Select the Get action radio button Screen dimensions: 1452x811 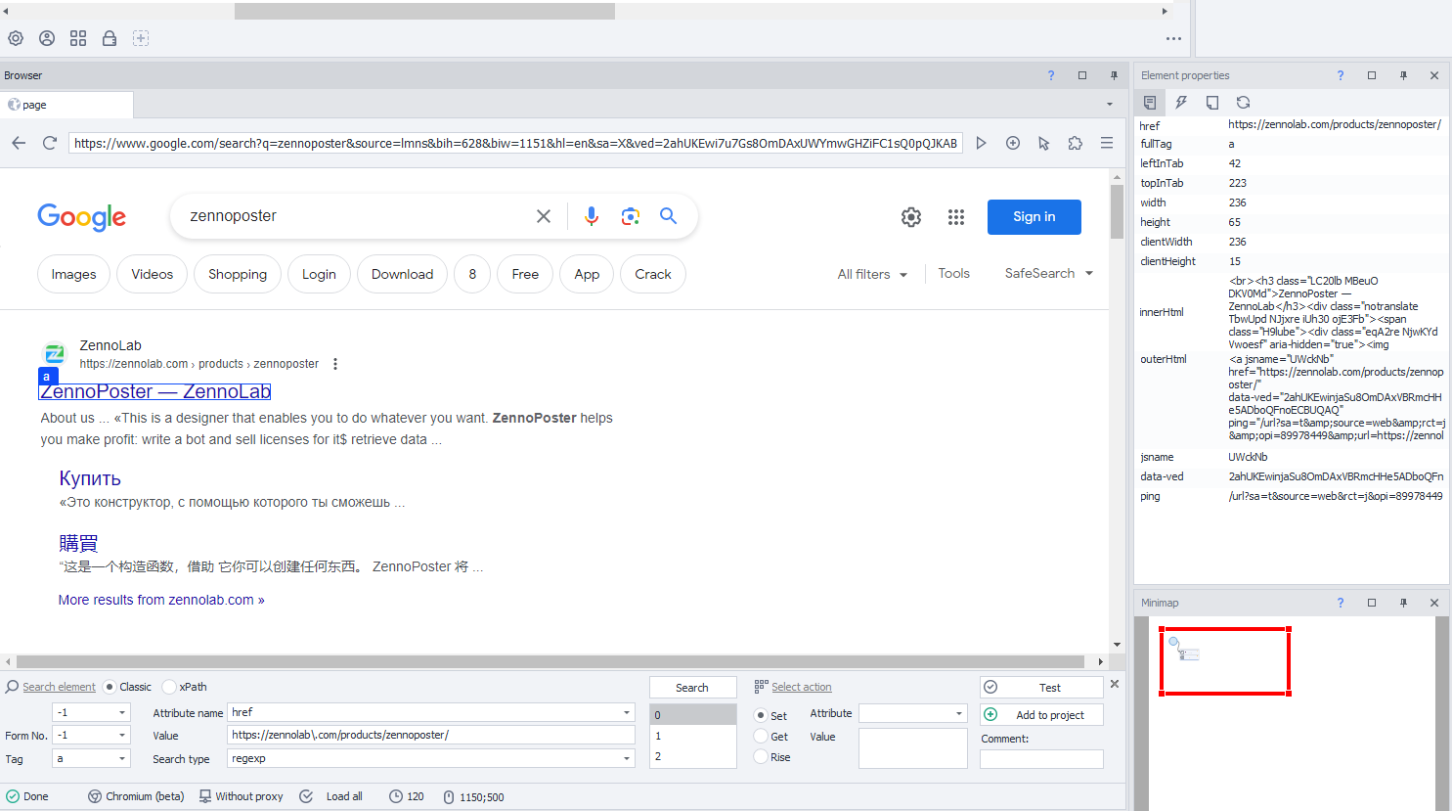coord(770,737)
